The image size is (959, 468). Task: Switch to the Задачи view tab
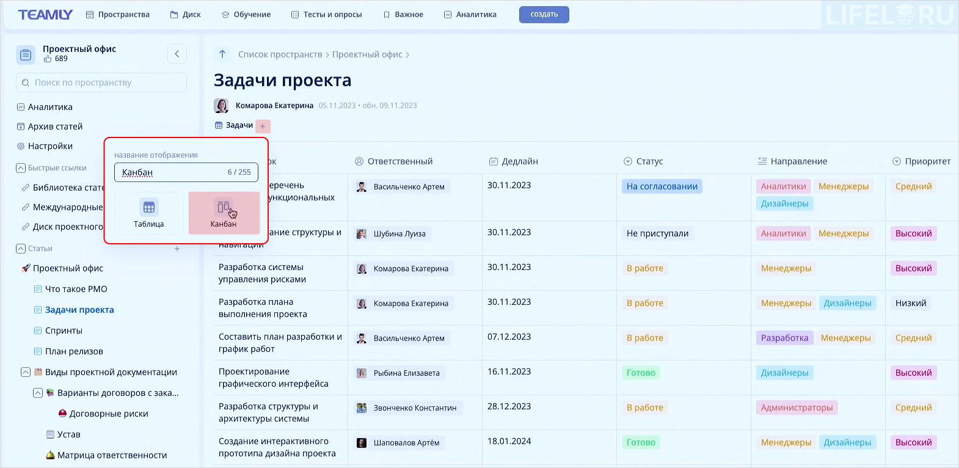[234, 125]
